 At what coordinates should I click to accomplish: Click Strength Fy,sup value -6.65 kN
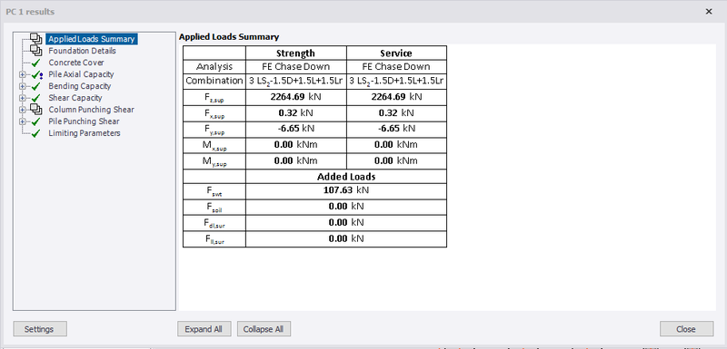[296, 129]
